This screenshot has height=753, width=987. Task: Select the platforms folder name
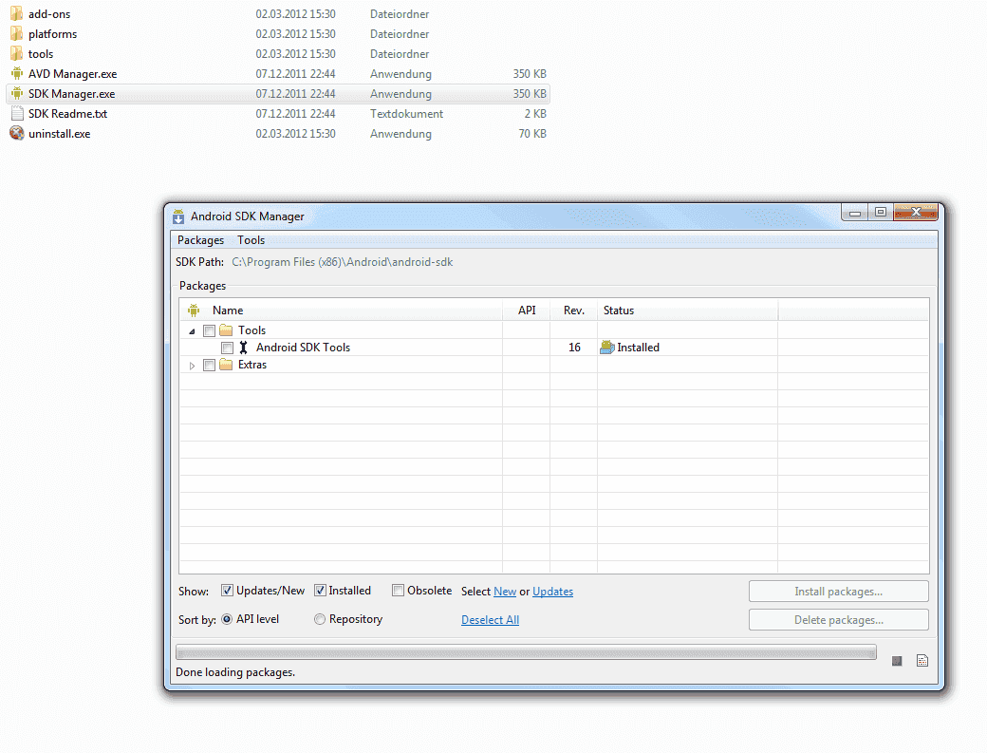[52, 34]
